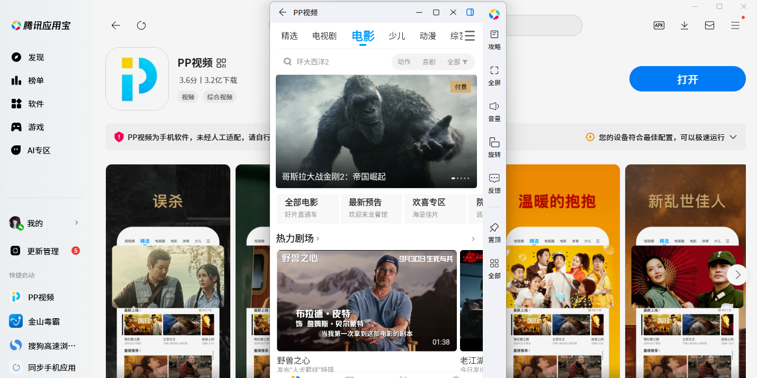Open the 动作 · 喜剧 · 全部 filter dropdown

tap(433, 62)
